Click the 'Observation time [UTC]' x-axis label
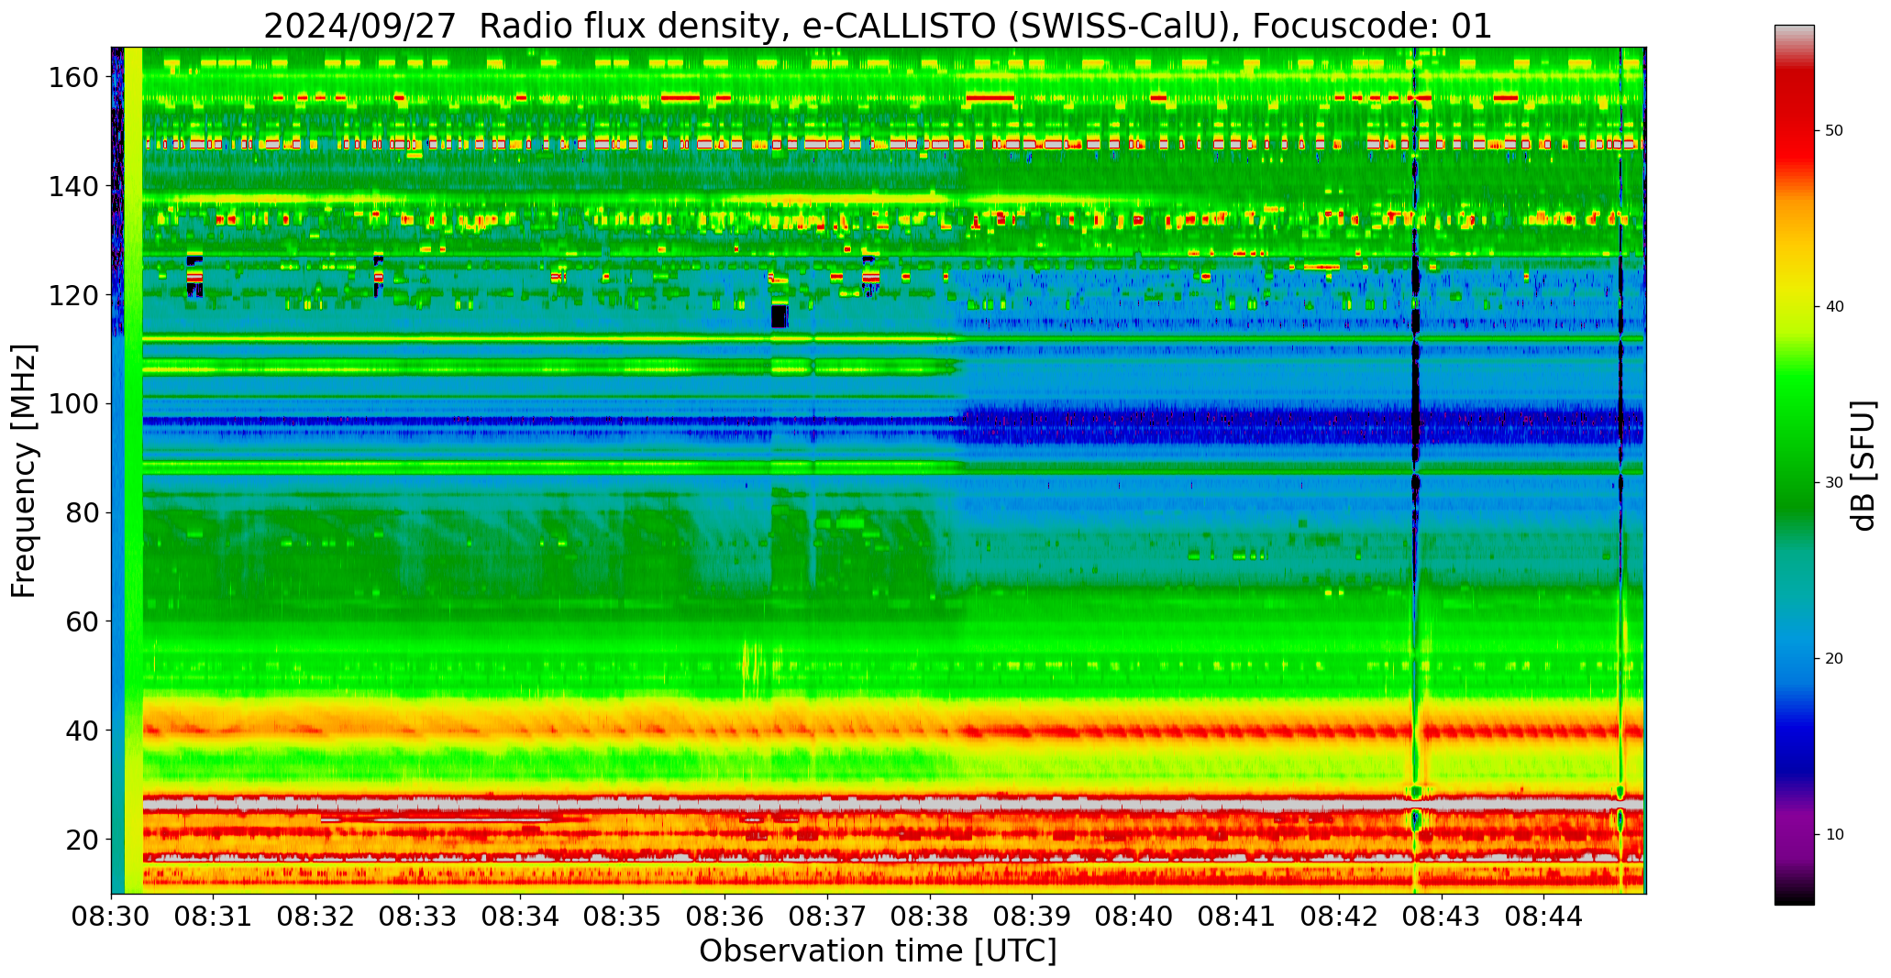The width and height of the screenshot is (1891, 978). (878, 951)
